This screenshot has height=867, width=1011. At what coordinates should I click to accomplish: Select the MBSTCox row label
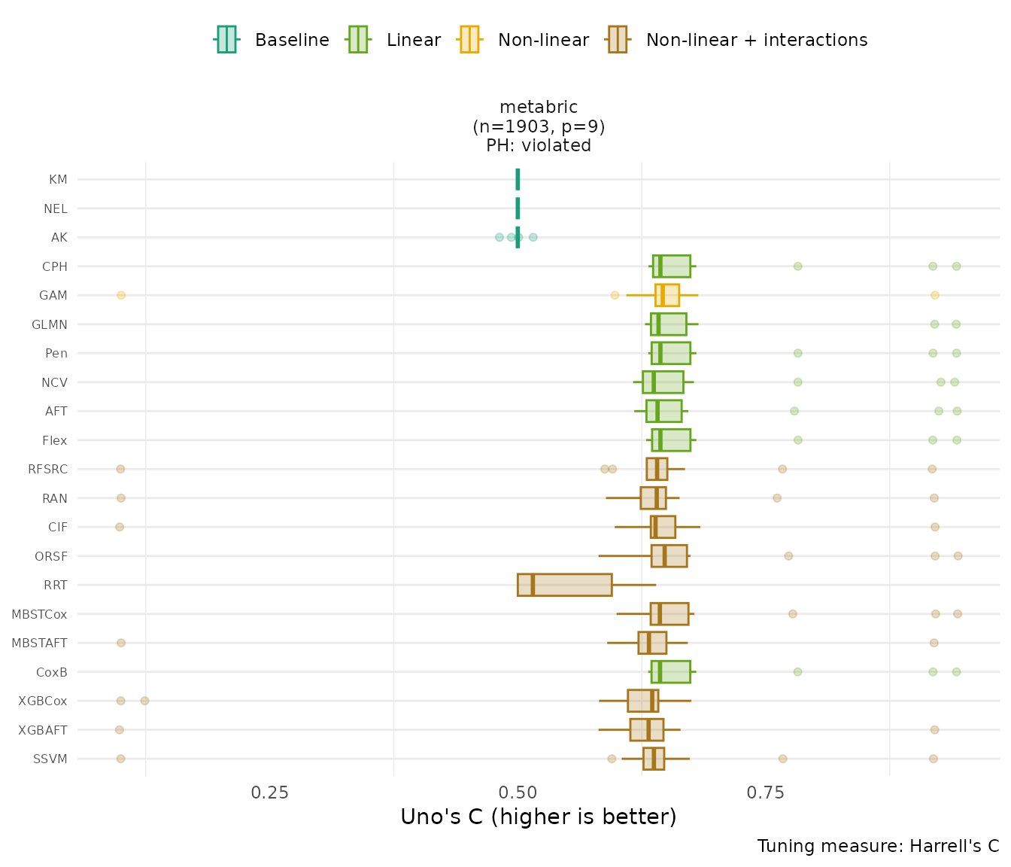point(39,614)
